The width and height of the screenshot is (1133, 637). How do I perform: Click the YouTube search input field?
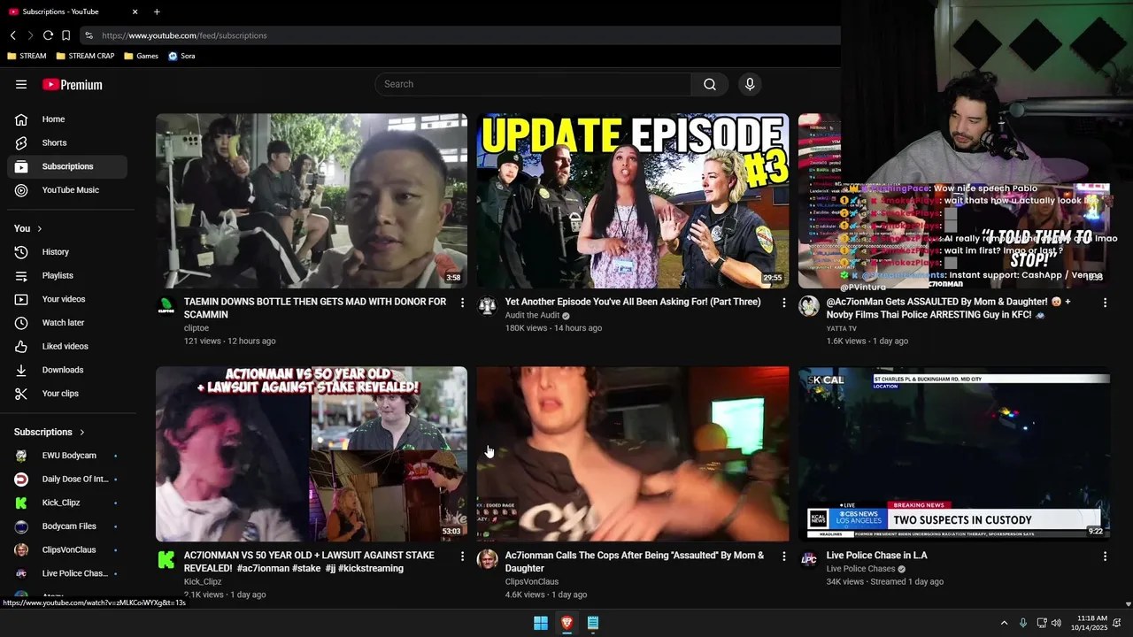pyautogui.click(x=533, y=84)
